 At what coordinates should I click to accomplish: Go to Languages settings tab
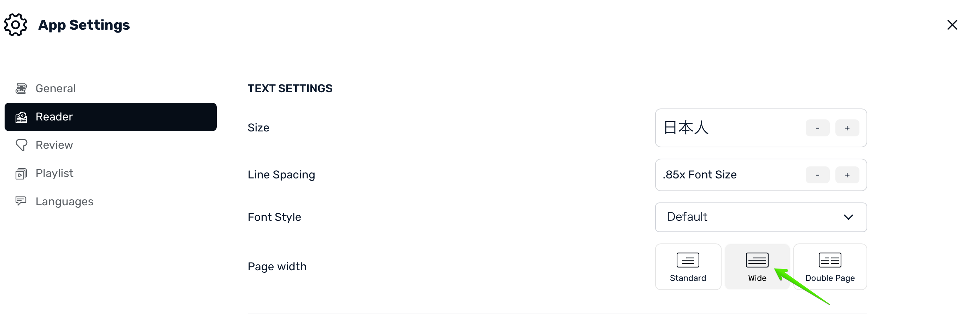pyautogui.click(x=64, y=201)
